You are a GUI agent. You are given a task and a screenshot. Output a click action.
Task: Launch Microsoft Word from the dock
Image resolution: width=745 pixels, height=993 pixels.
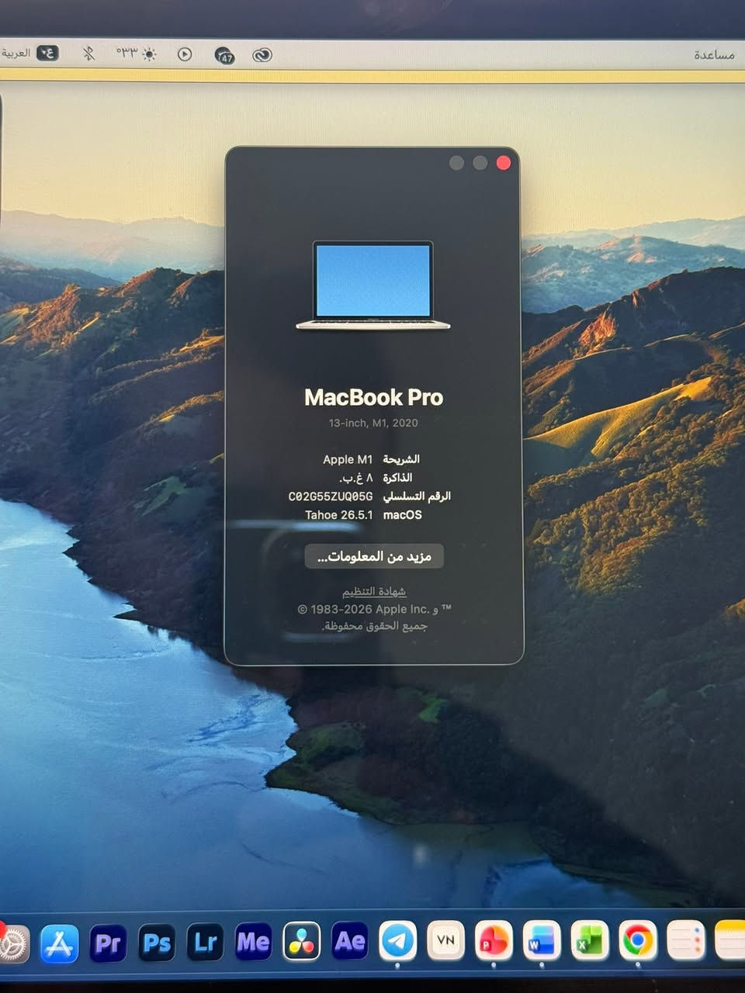pyautogui.click(x=542, y=941)
